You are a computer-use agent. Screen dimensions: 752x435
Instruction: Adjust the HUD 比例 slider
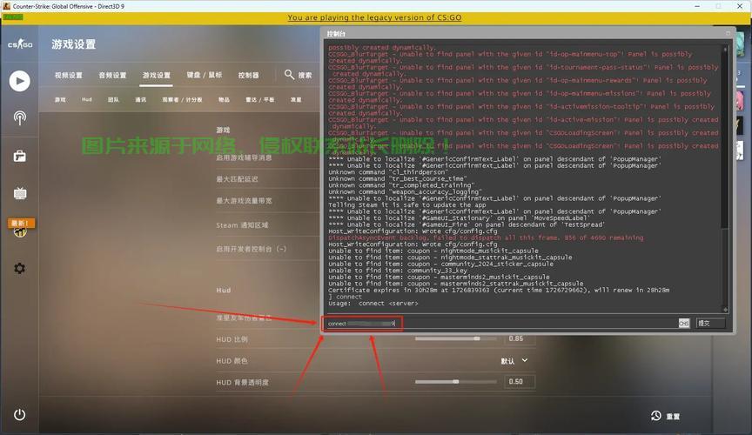[456, 338]
